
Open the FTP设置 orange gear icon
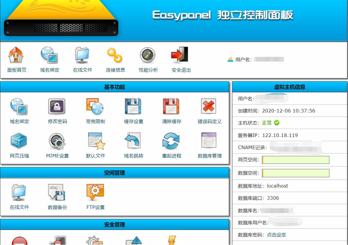coord(95,192)
